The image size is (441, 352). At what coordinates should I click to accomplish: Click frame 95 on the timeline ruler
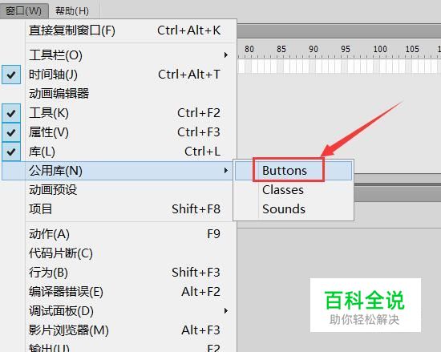tap(346, 49)
